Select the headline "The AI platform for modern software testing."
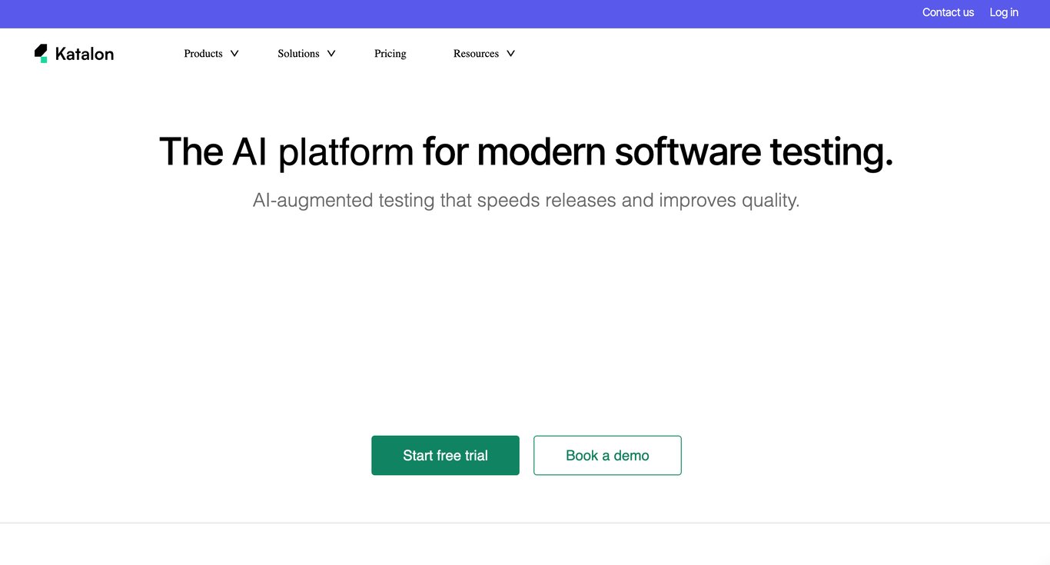Image resolution: width=1050 pixels, height=565 pixels. 526,151
